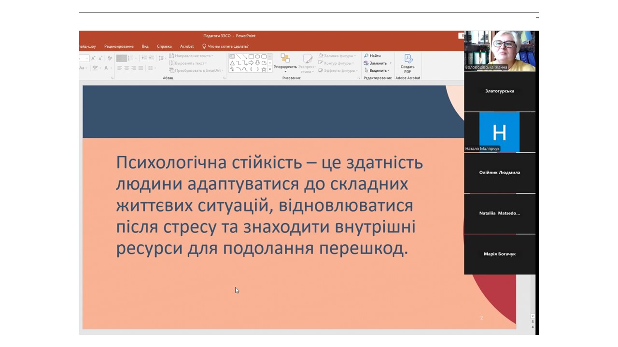Open Абзац paragraph dialog launcher
This screenshot has height=347, width=618.
point(224,78)
